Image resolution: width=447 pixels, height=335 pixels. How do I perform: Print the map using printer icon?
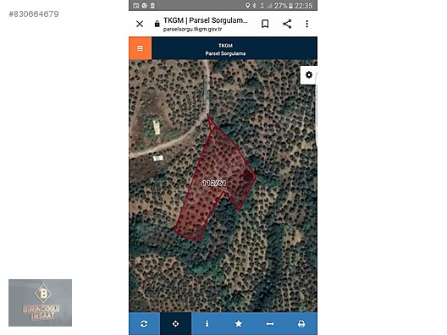[301, 324]
